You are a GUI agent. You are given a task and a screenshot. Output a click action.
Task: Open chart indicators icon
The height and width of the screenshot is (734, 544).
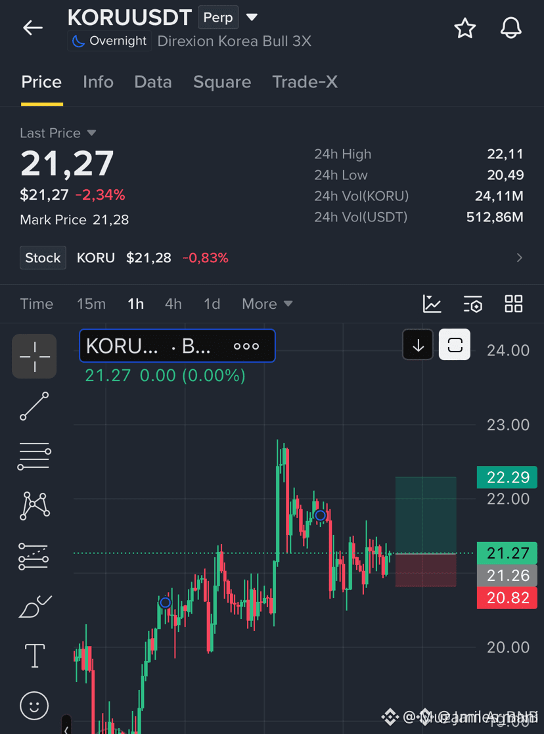[x=432, y=304]
